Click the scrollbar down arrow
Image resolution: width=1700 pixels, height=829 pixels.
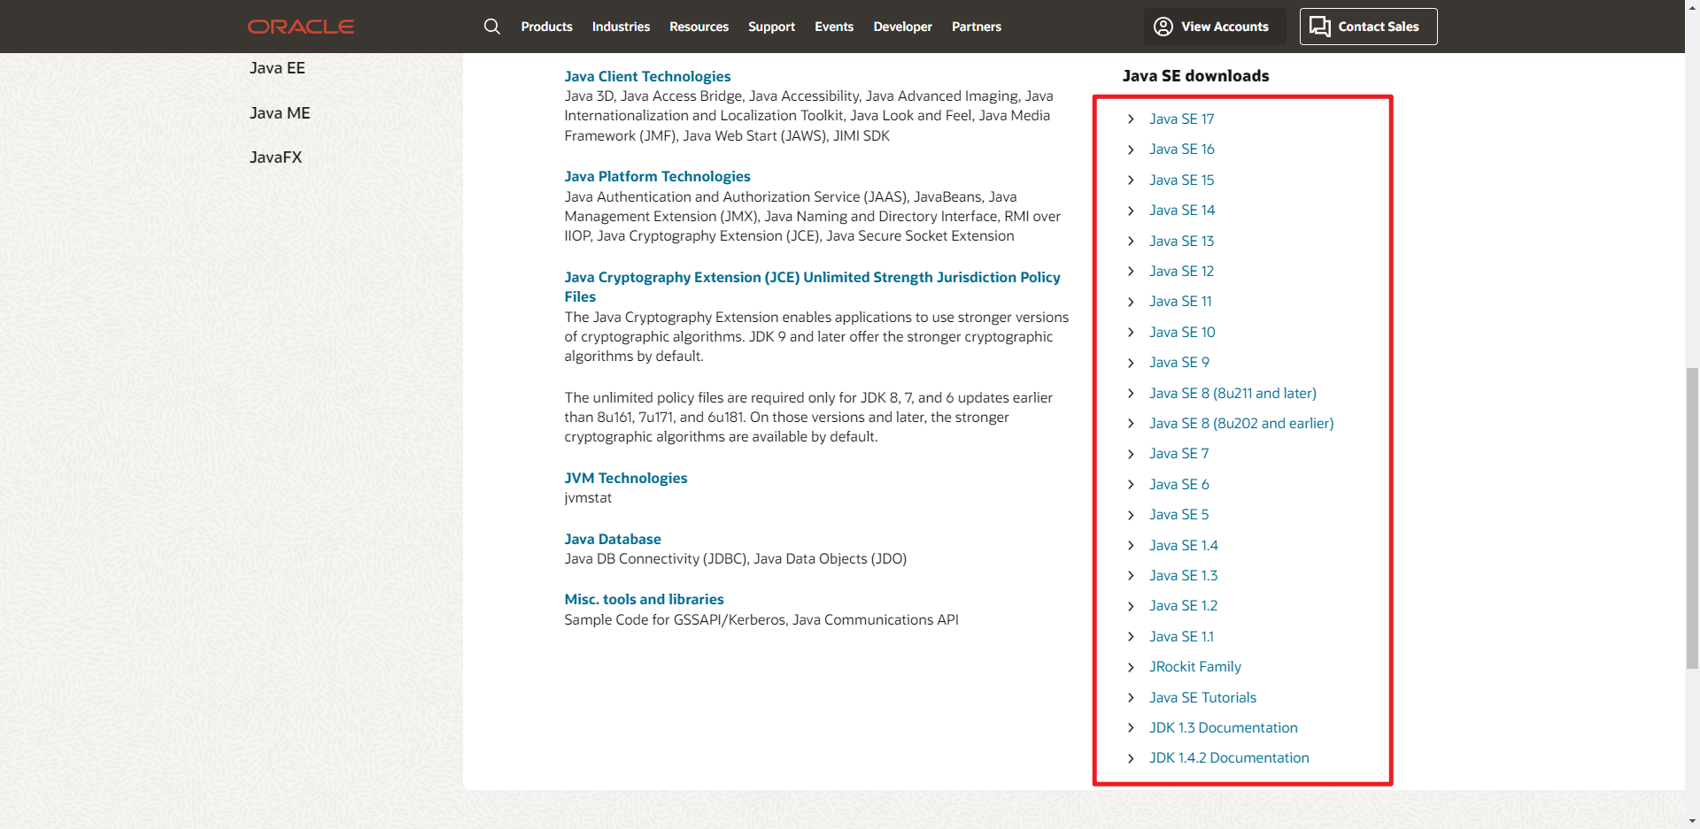click(x=1692, y=821)
